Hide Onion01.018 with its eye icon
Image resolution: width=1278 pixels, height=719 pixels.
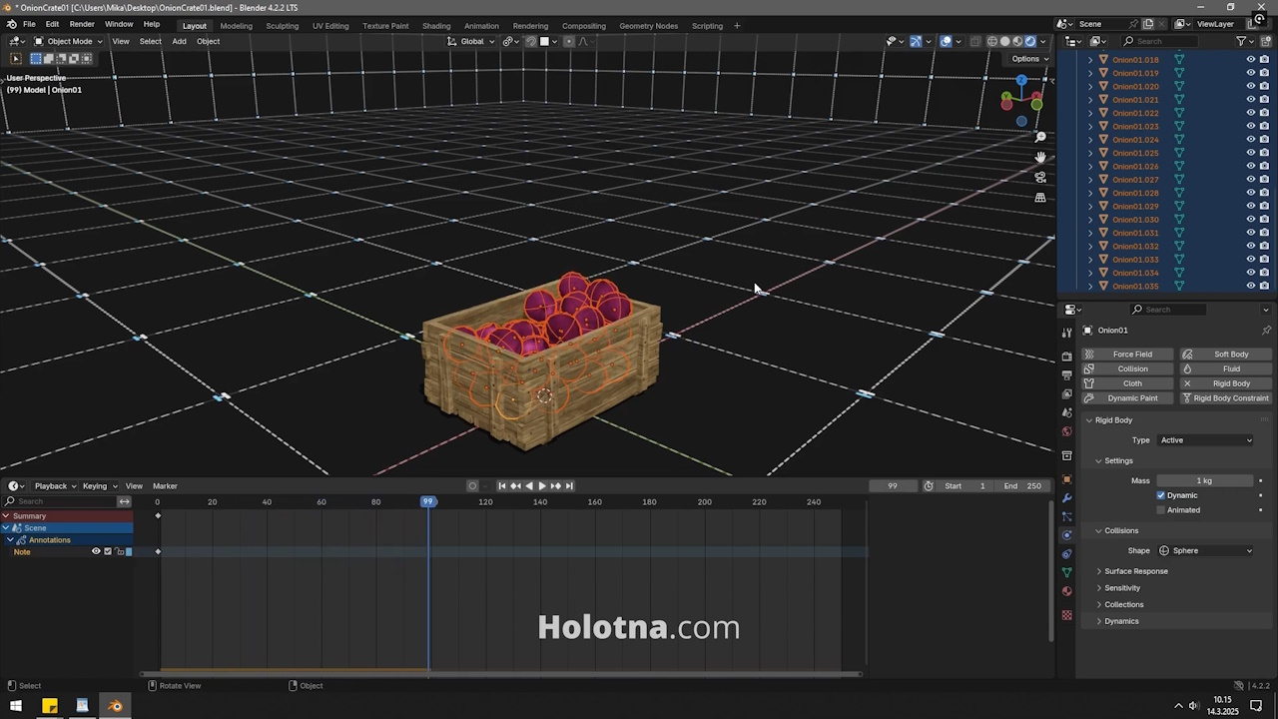(1250, 60)
